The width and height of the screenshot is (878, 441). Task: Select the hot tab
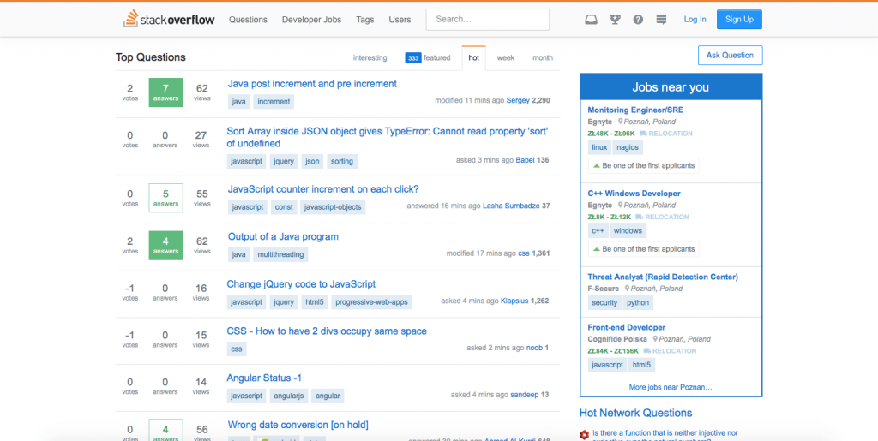pos(473,57)
